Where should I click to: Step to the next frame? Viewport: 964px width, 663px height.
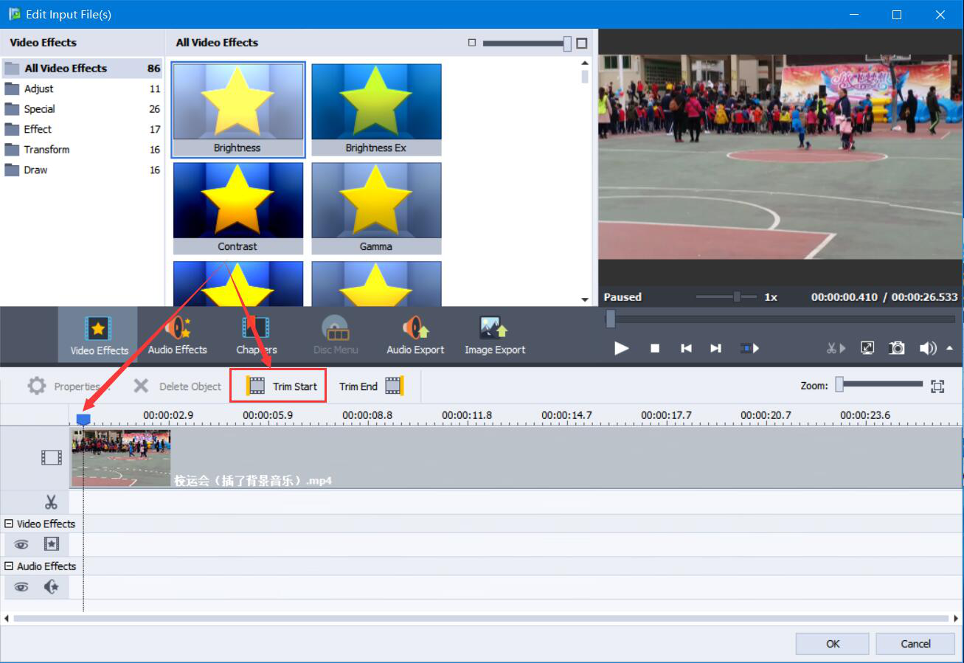pos(715,348)
